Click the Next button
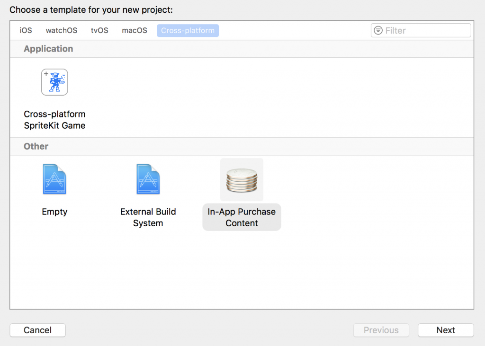The height and width of the screenshot is (346, 485). [x=446, y=330]
